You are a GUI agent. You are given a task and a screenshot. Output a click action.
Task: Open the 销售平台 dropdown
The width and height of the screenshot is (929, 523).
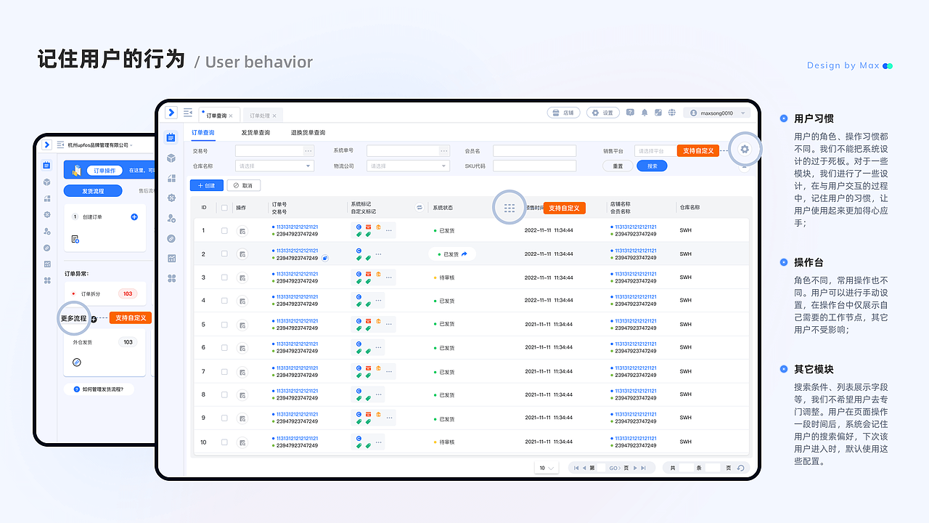tap(655, 151)
